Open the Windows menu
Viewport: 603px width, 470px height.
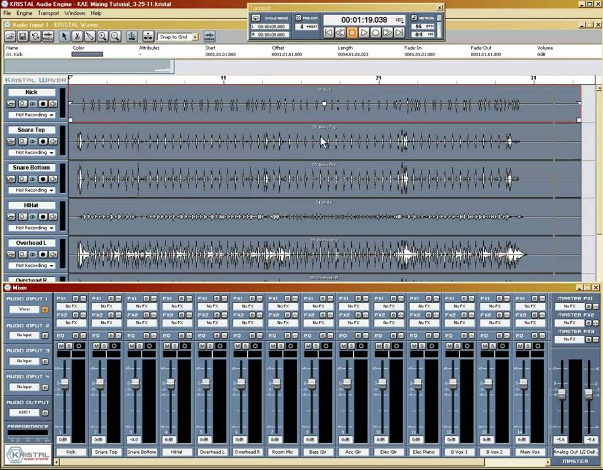74,13
